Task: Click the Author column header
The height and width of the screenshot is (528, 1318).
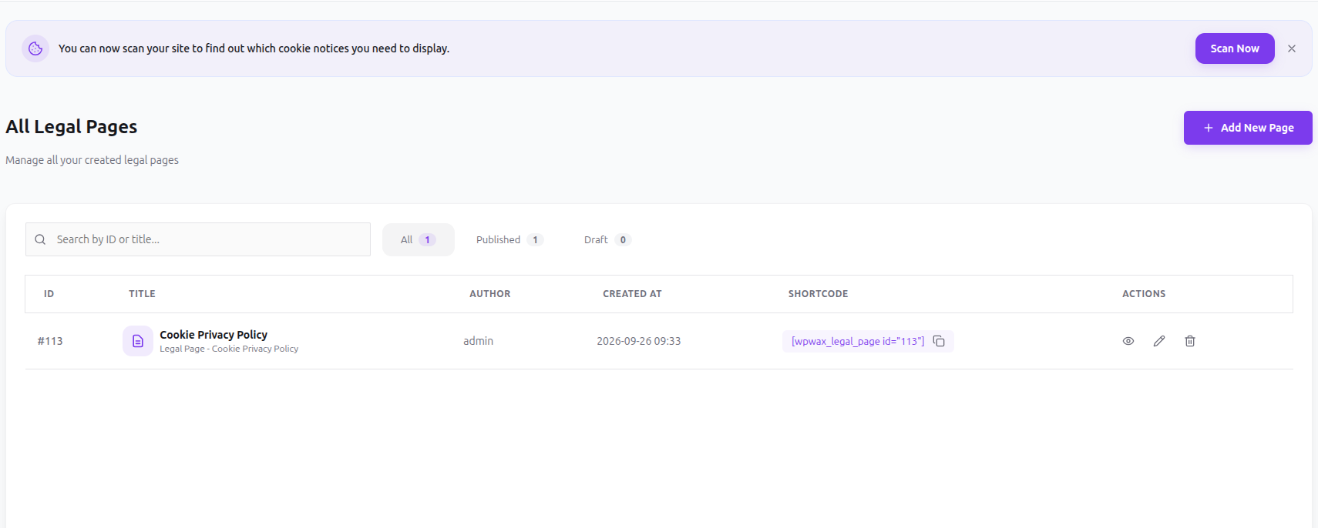Action: (x=490, y=294)
